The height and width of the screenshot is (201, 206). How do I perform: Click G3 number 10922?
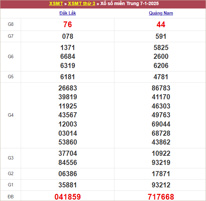161,153
